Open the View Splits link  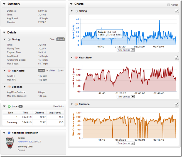[58, 106]
